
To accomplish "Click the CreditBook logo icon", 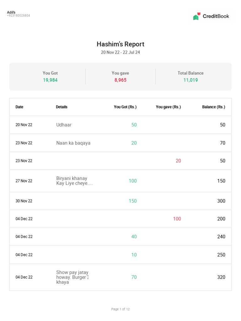I will (x=196, y=16).
